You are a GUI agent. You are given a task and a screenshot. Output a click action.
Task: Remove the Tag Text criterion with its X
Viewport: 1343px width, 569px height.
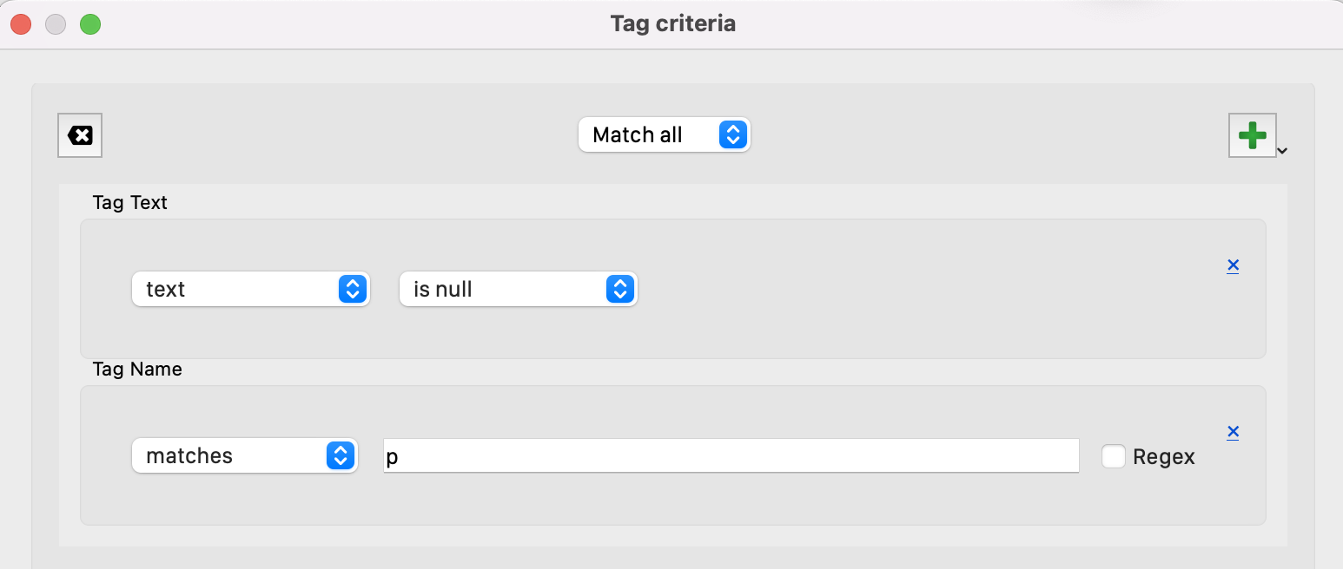(x=1232, y=265)
